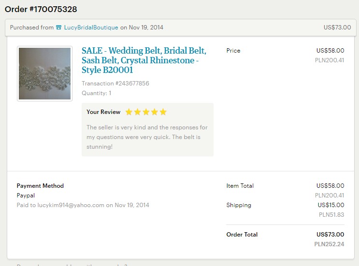
Task: Click the fifth yellow review star
Action: click(163, 112)
